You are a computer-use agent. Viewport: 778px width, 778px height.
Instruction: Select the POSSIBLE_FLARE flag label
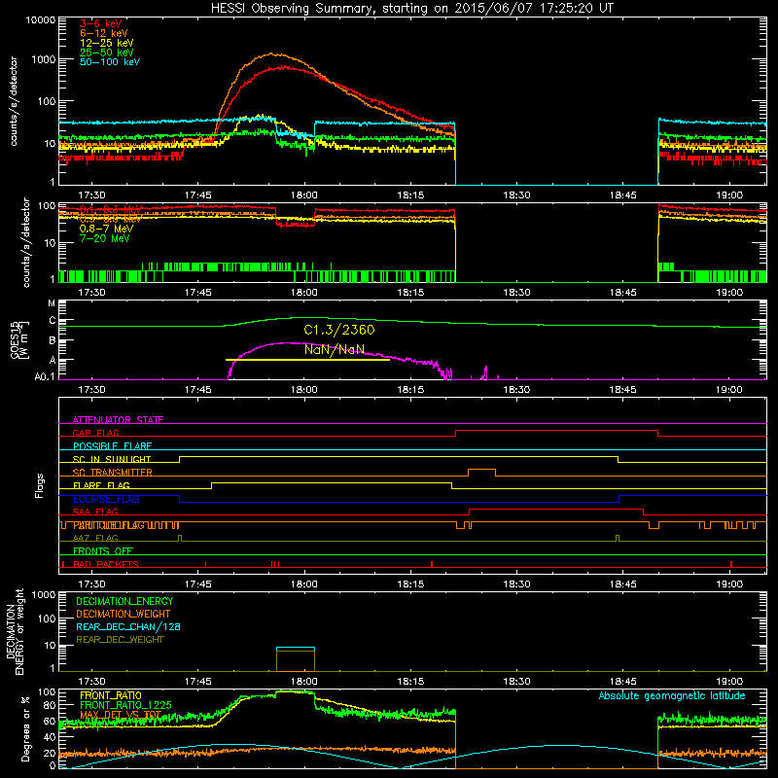(x=112, y=446)
